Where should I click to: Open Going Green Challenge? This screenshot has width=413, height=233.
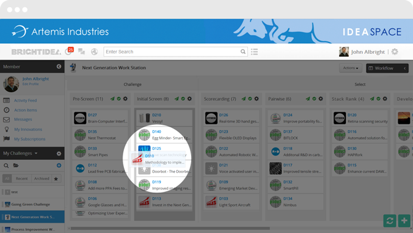[32, 204]
